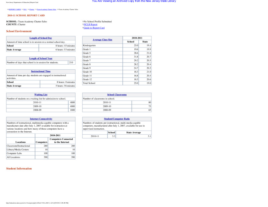Click the "Grade 10" row label
The height and width of the screenshot is (207, 268).
87,72
